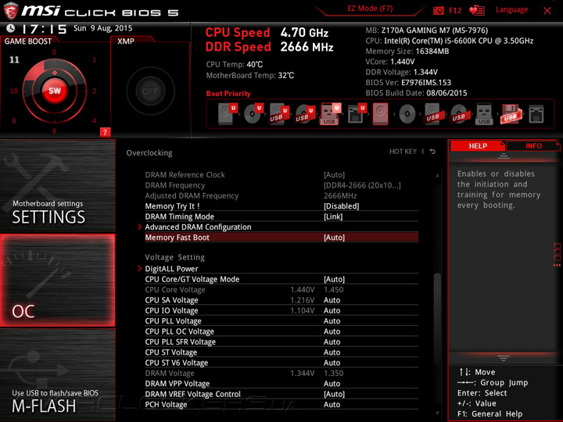Select the highlighted UEFI USB key boot icon
The width and height of the screenshot is (563, 422).
[x=330, y=114]
